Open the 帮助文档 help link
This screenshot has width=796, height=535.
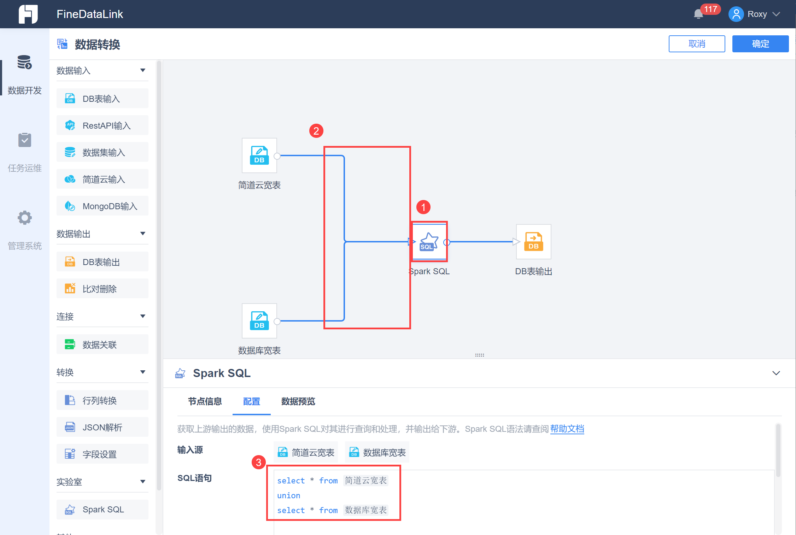[x=567, y=429]
